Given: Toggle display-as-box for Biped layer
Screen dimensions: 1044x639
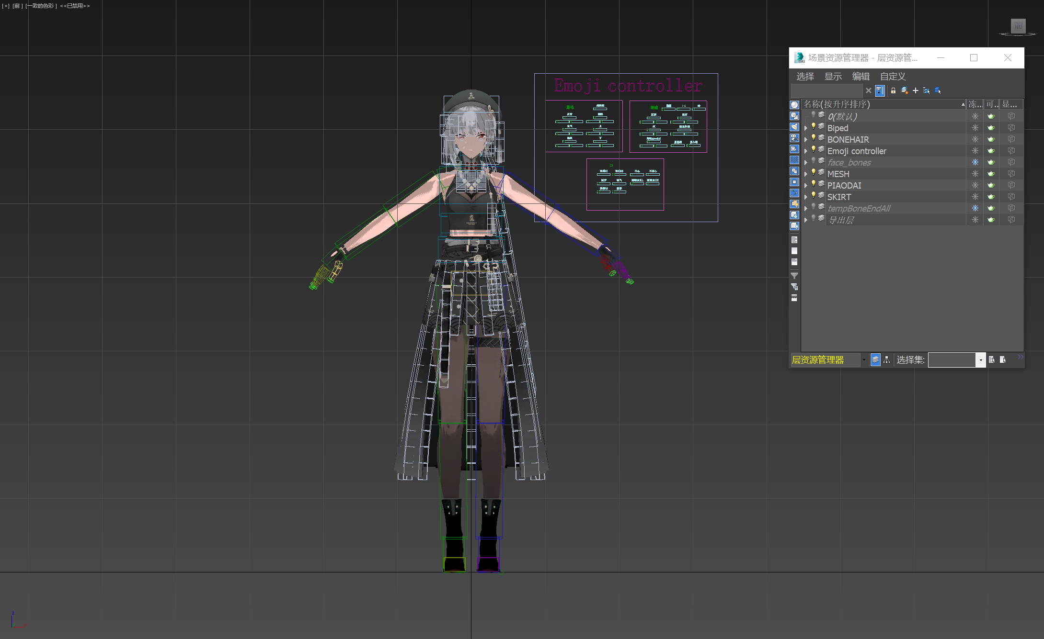Looking at the screenshot, I should click(x=1011, y=128).
